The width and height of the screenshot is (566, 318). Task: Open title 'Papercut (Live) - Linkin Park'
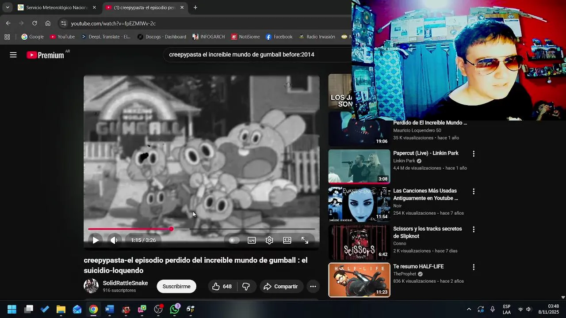click(x=426, y=153)
